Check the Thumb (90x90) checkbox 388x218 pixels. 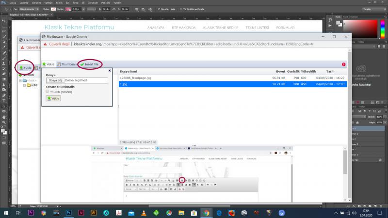tap(47, 92)
